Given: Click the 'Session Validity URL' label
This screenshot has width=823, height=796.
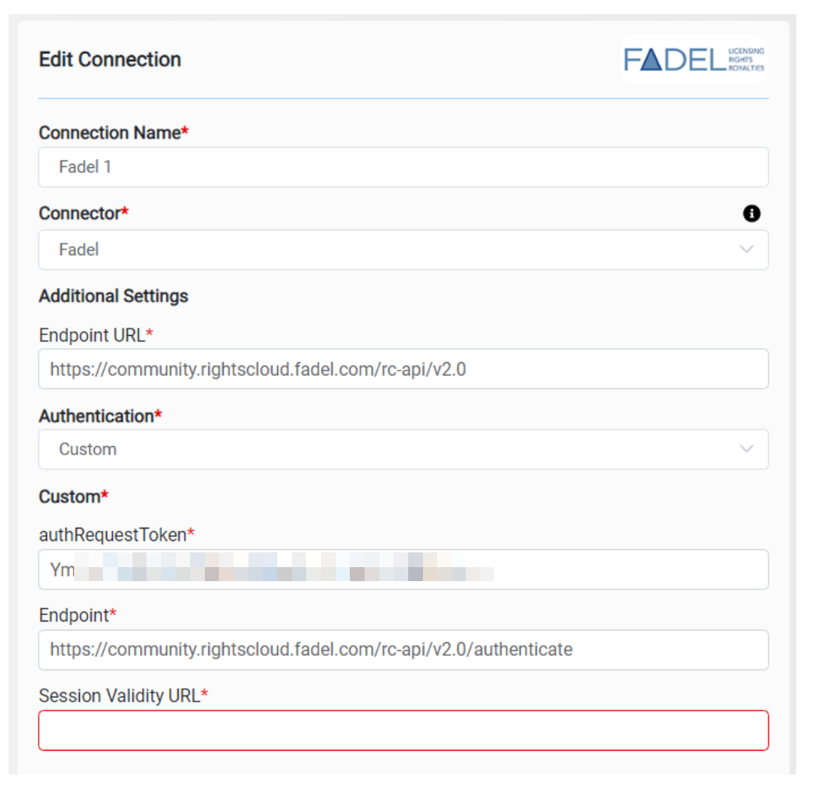Looking at the screenshot, I should click(x=119, y=696).
